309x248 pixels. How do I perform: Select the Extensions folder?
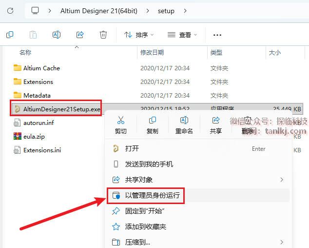tap(33, 82)
